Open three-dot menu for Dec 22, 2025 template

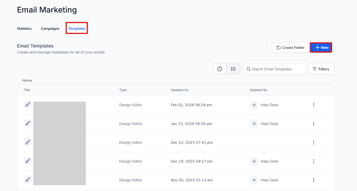pyautogui.click(x=313, y=142)
